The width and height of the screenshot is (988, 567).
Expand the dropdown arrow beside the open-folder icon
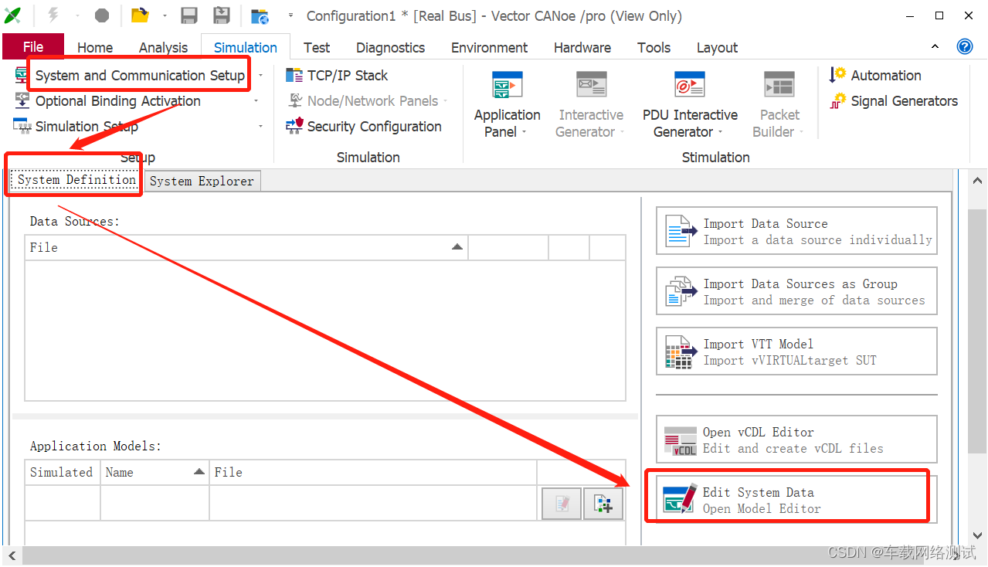(x=165, y=15)
